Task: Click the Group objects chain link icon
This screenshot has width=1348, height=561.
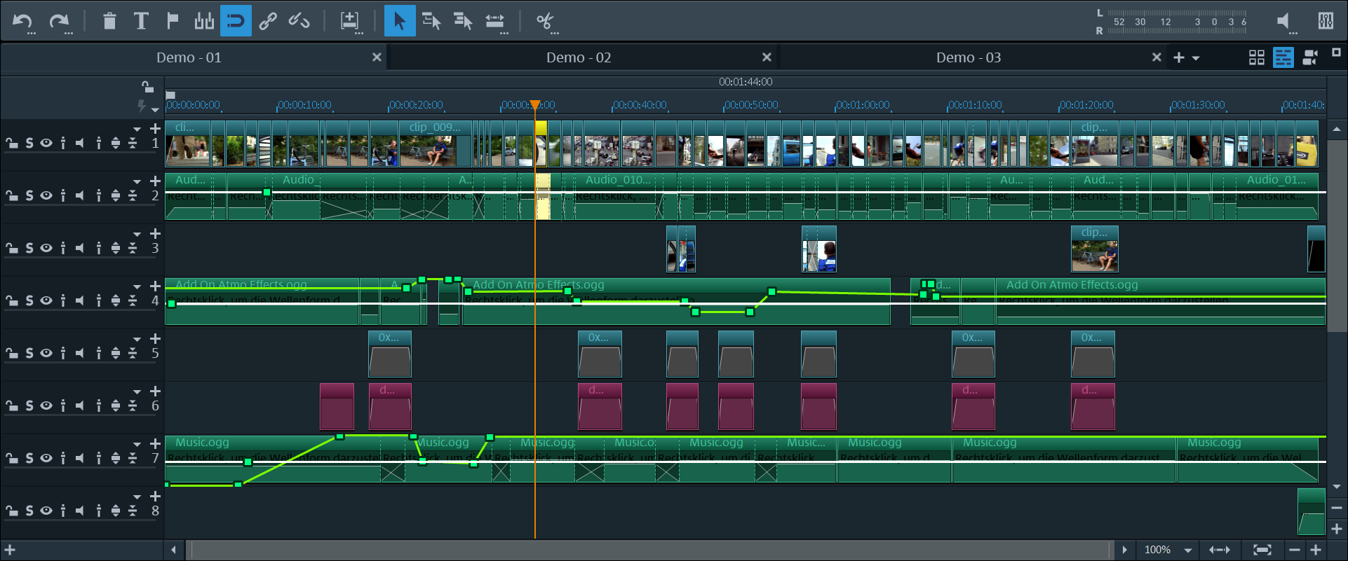Action: [x=267, y=21]
